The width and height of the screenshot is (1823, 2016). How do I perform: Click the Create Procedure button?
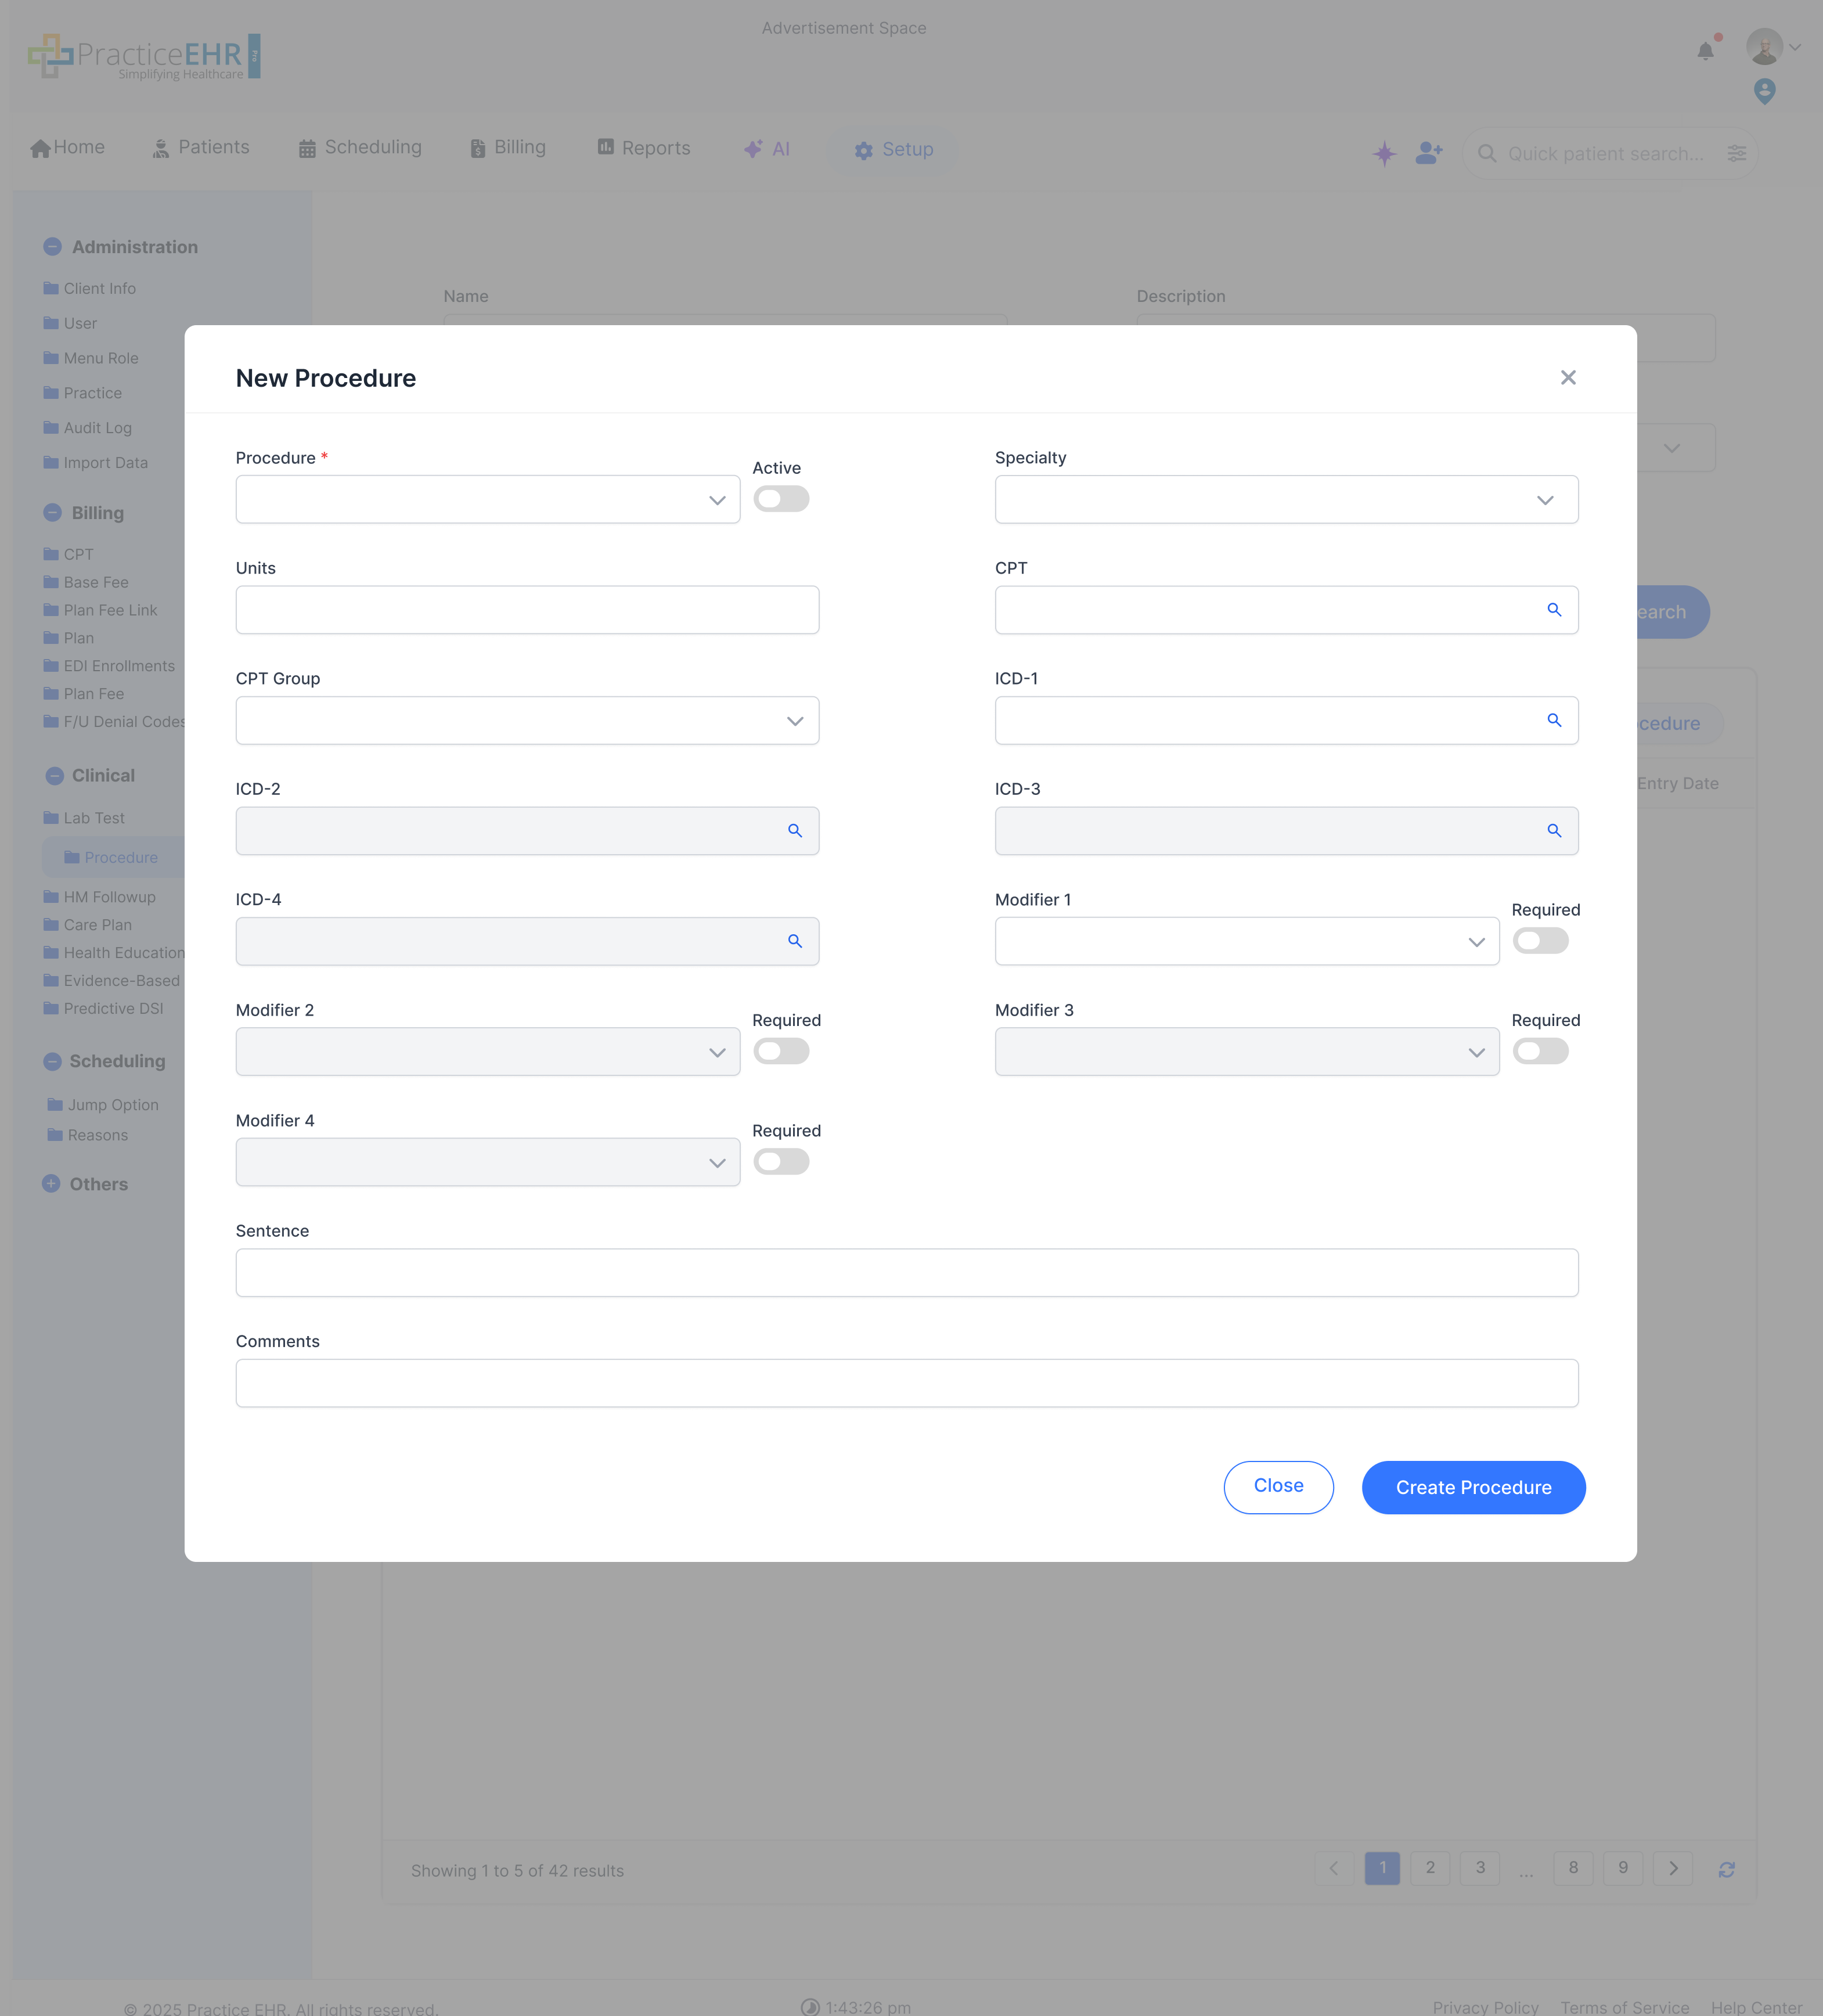click(x=1472, y=1487)
